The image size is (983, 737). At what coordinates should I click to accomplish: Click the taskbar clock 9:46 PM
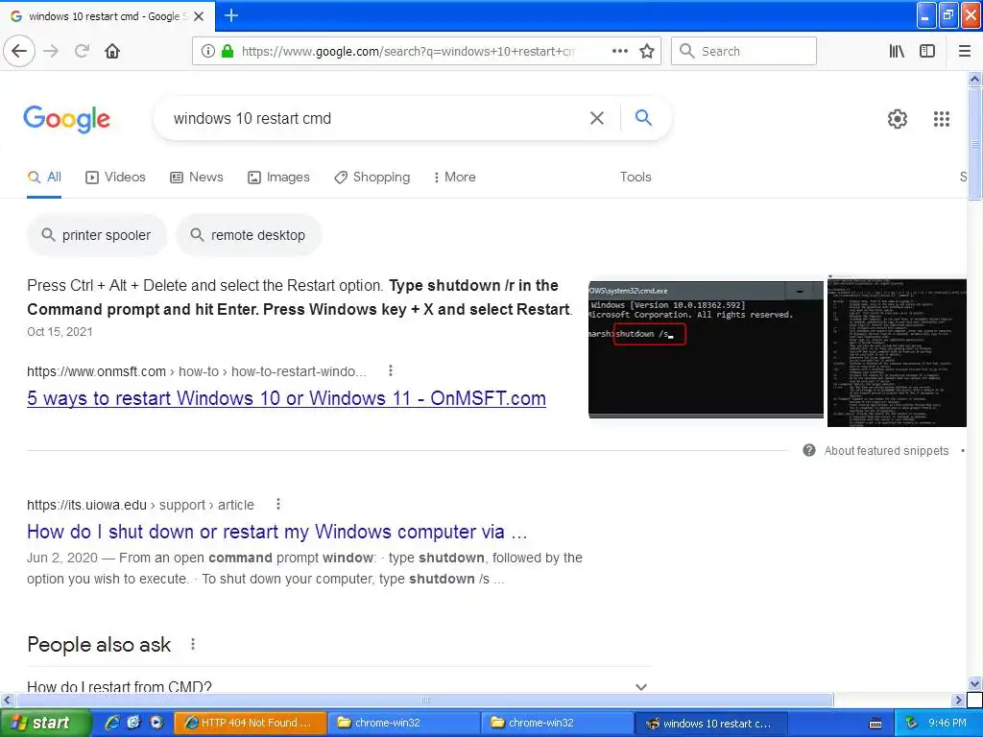pos(947,724)
